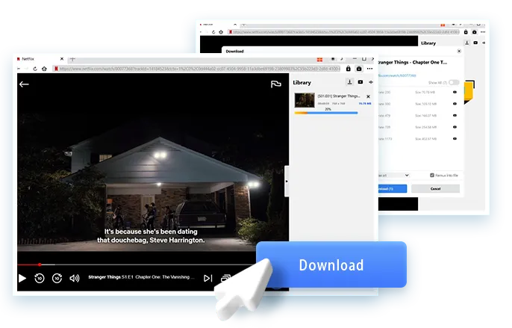Image resolution: width=512 pixels, height=328 pixels.
Task: Click the episode title text in player bar
Action: 141,277
